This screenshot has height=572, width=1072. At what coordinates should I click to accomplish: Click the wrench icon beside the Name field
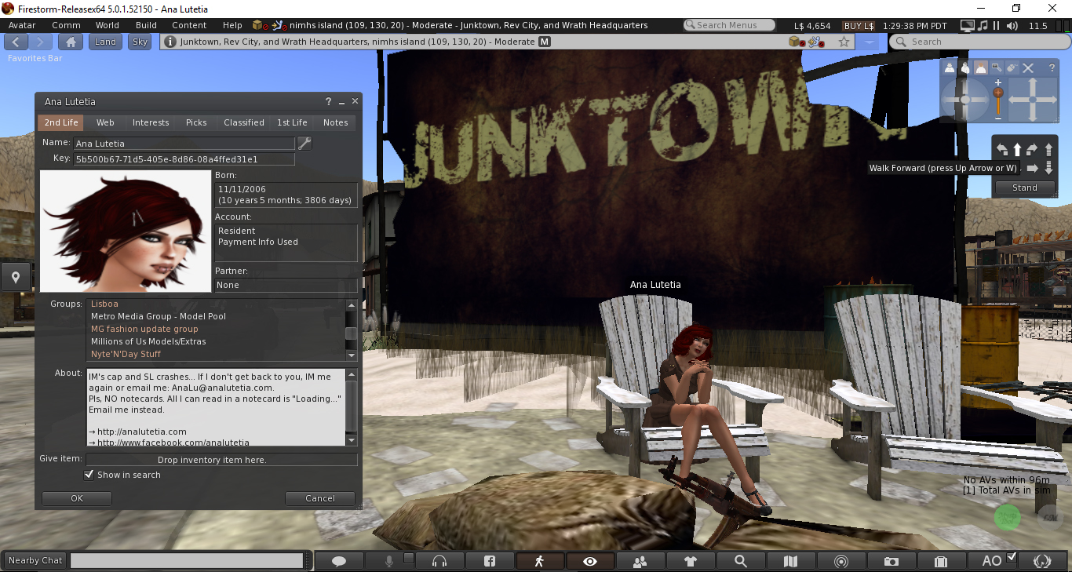pos(304,143)
